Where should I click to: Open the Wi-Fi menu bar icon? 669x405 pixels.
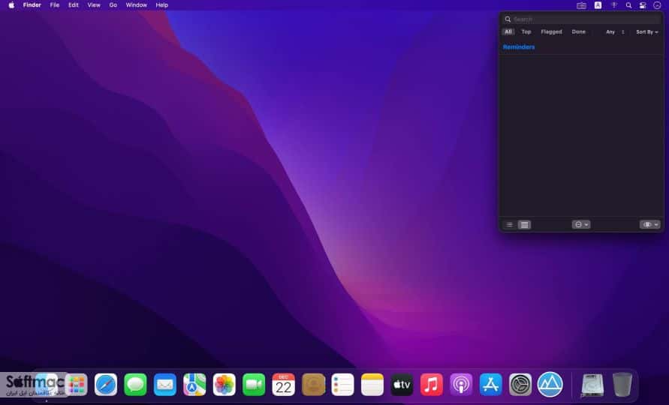tap(614, 5)
